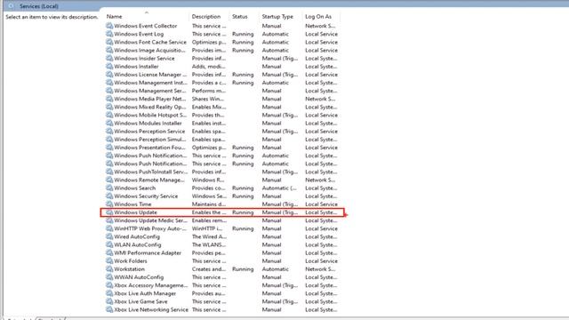Image resolution: width=569 pixels, height=320 pixels.
Task: Select the Network S... logon for Workstation
Action: pos(320,268)
